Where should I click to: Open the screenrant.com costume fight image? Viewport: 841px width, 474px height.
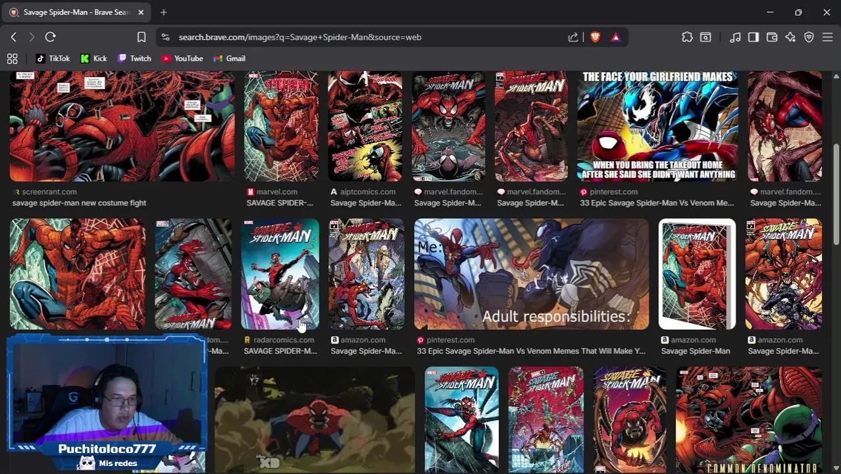(x=122, y=126)
